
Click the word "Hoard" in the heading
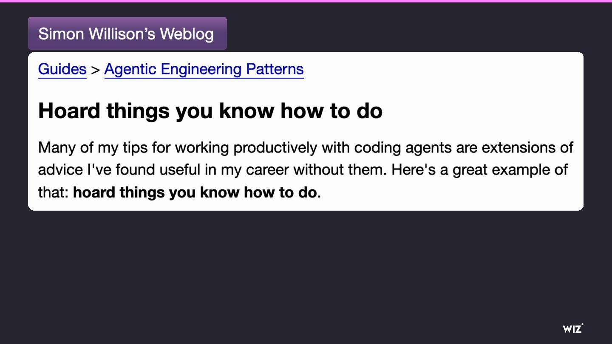tap(69, 111)
